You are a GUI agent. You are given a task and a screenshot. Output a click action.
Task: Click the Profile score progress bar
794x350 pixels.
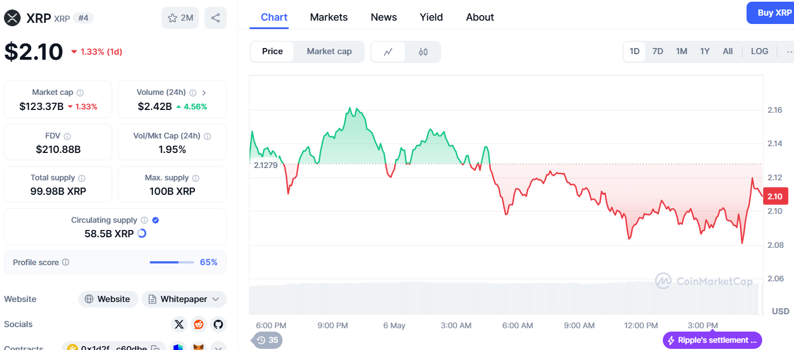172,262
